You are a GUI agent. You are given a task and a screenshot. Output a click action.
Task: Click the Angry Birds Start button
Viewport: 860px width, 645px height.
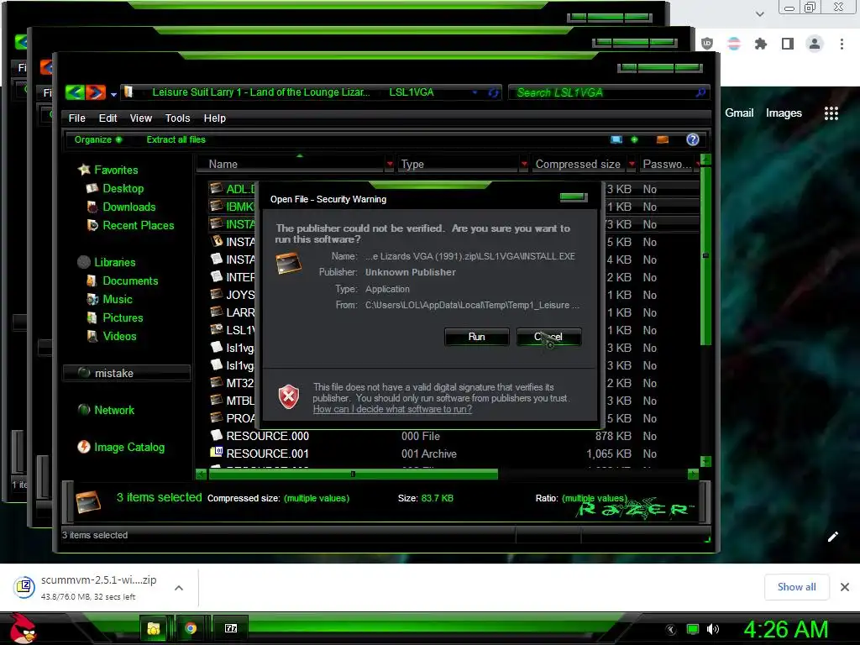(x=23, y=629)
